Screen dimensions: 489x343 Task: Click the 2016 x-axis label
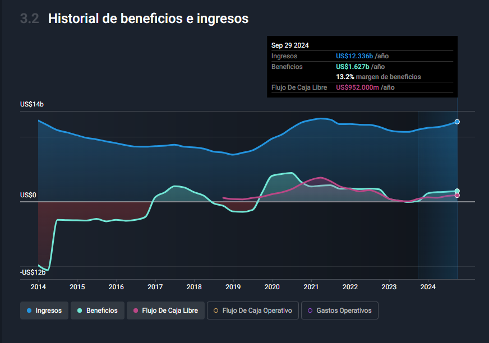(x=116, y=287)
